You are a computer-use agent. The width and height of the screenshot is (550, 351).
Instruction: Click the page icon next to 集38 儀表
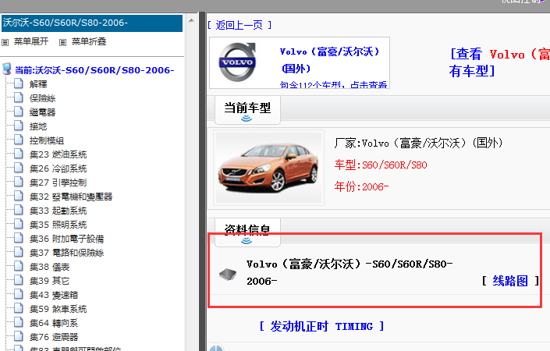pyautogui.click(x=19, y=266)
